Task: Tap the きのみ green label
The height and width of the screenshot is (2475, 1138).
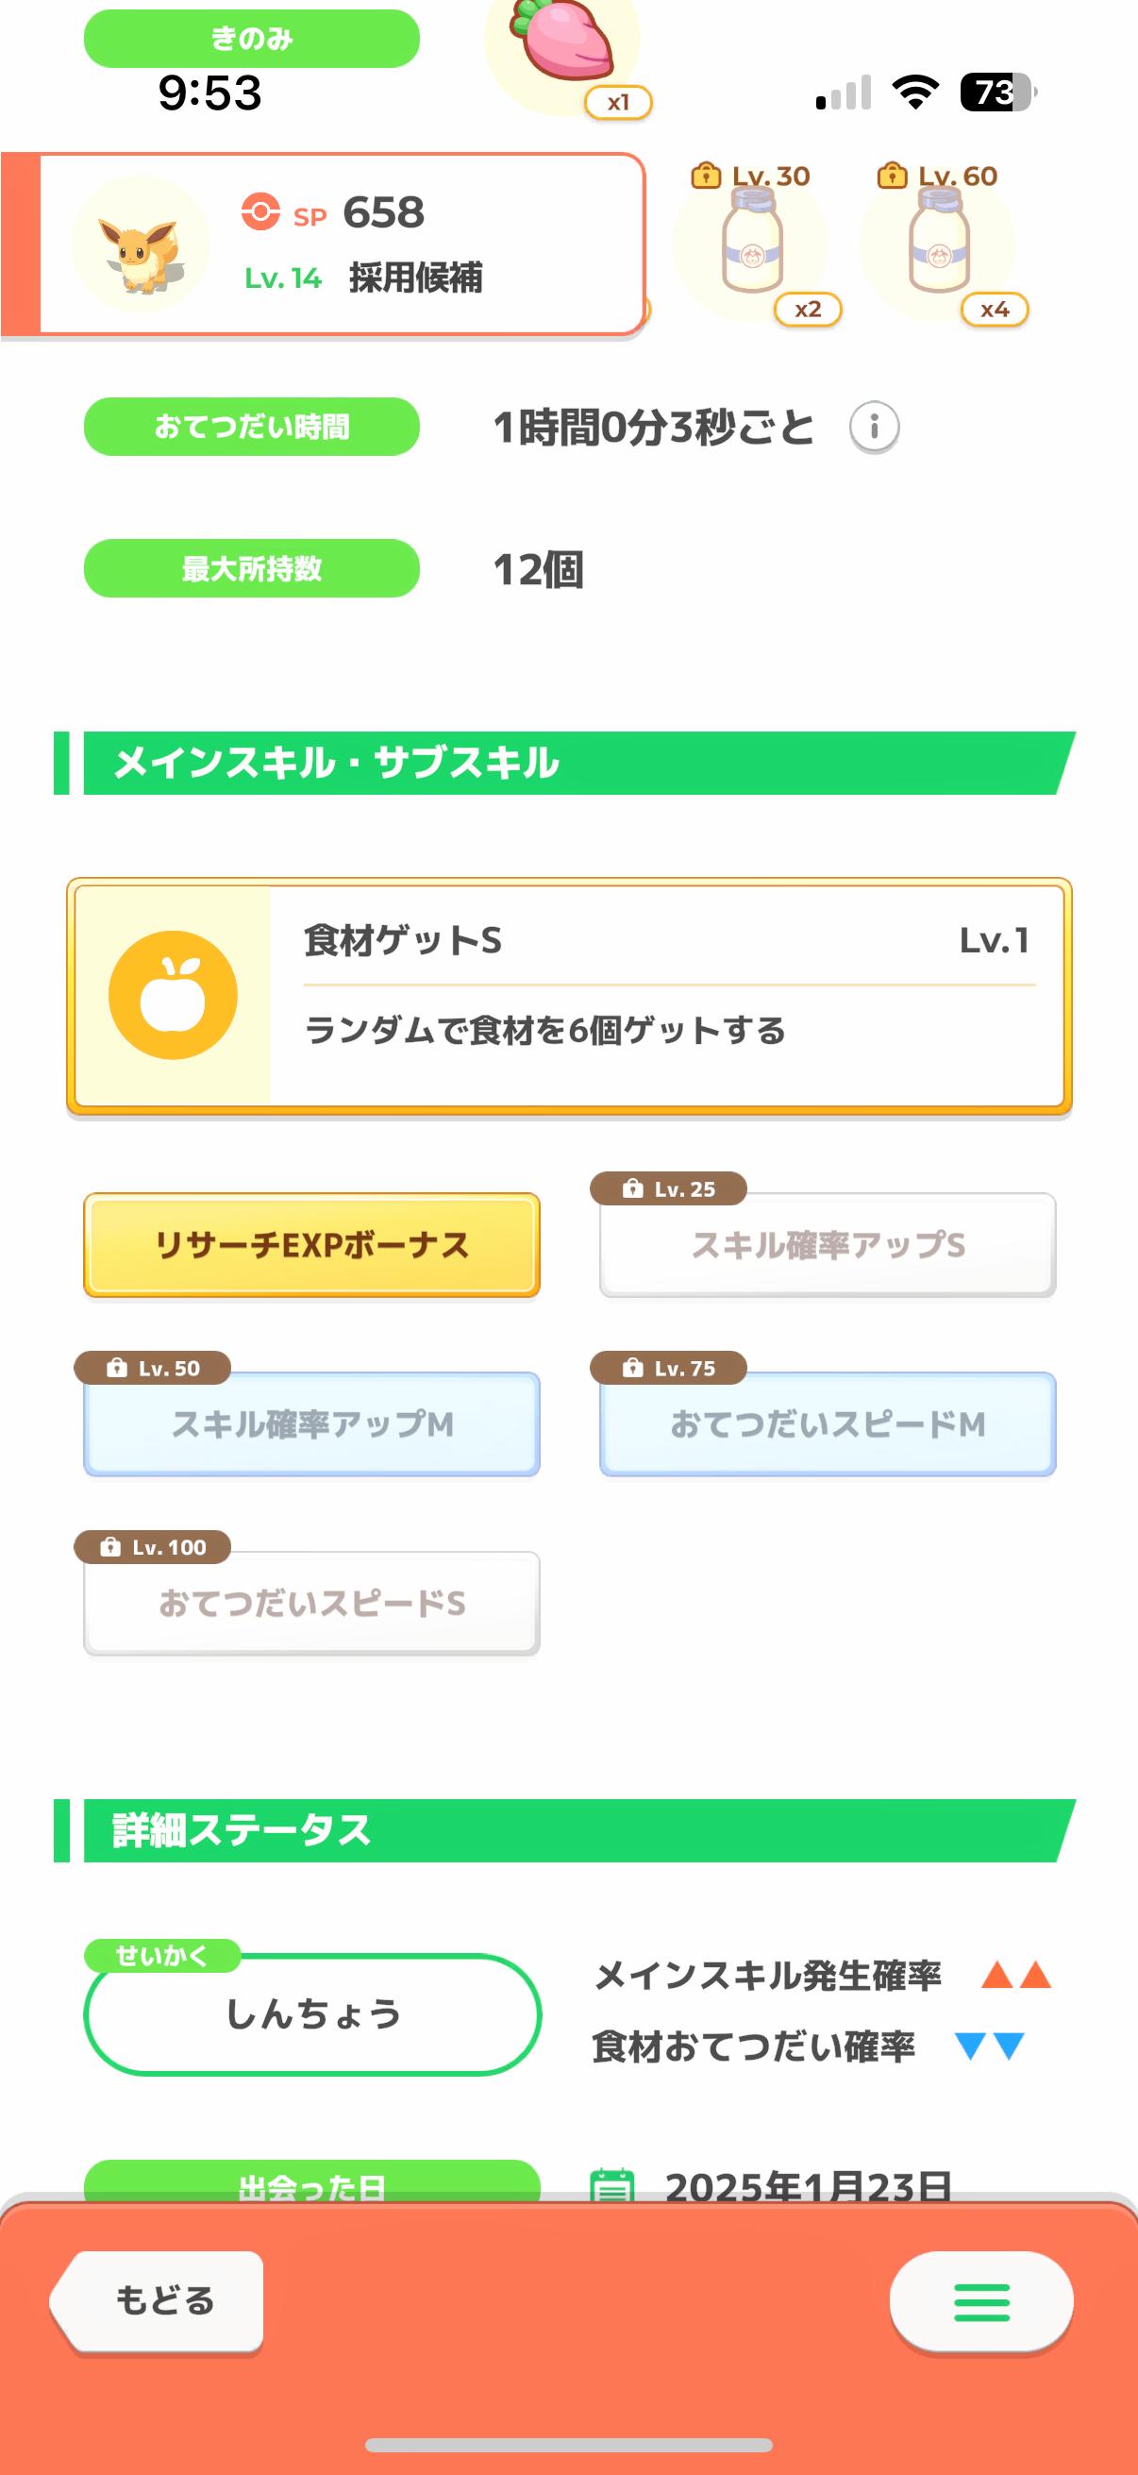Action: coord(252,39)
